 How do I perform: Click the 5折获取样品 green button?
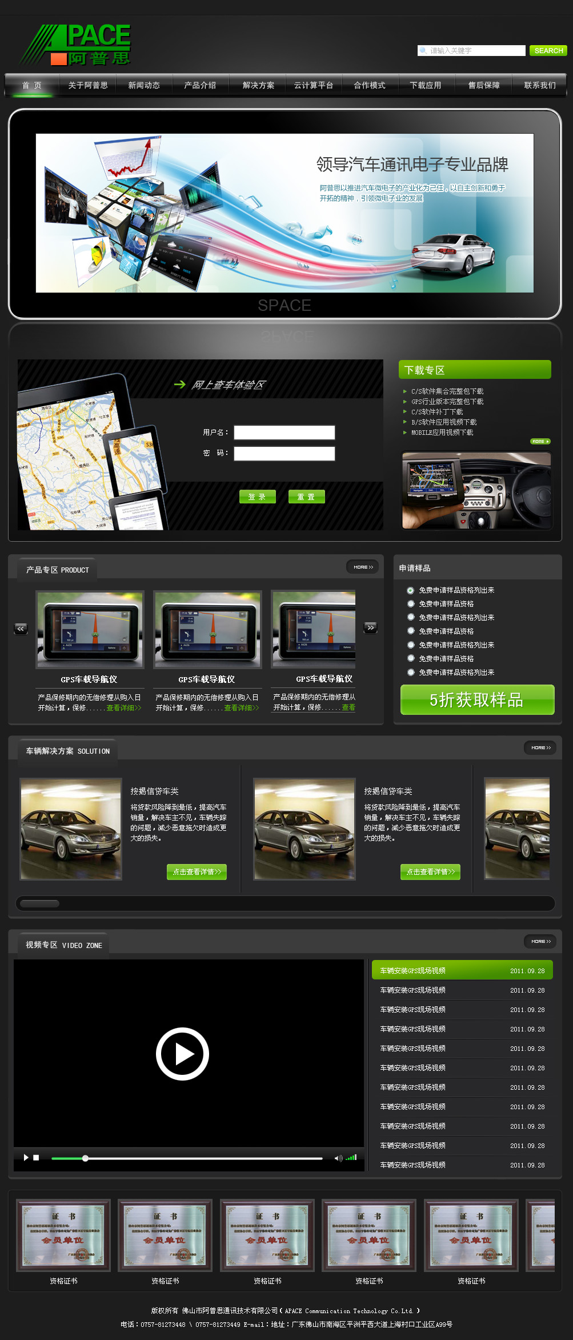477,700
